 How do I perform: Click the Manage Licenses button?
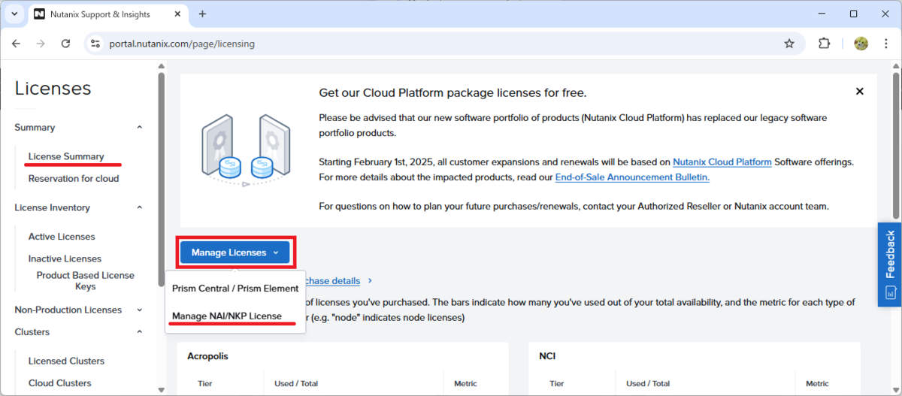[x=236, y=252]
